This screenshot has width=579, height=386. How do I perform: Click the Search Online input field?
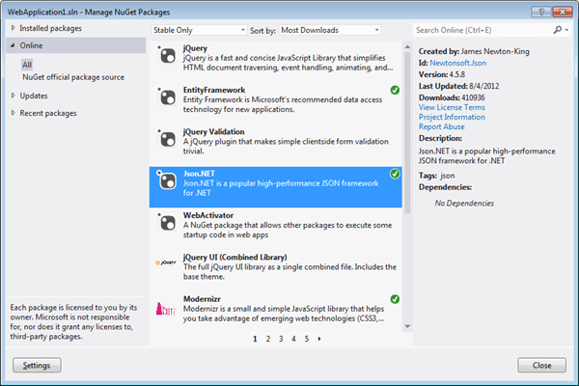[482, 30]
